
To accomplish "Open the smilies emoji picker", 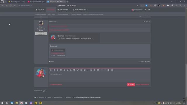I will coord(84,70).
